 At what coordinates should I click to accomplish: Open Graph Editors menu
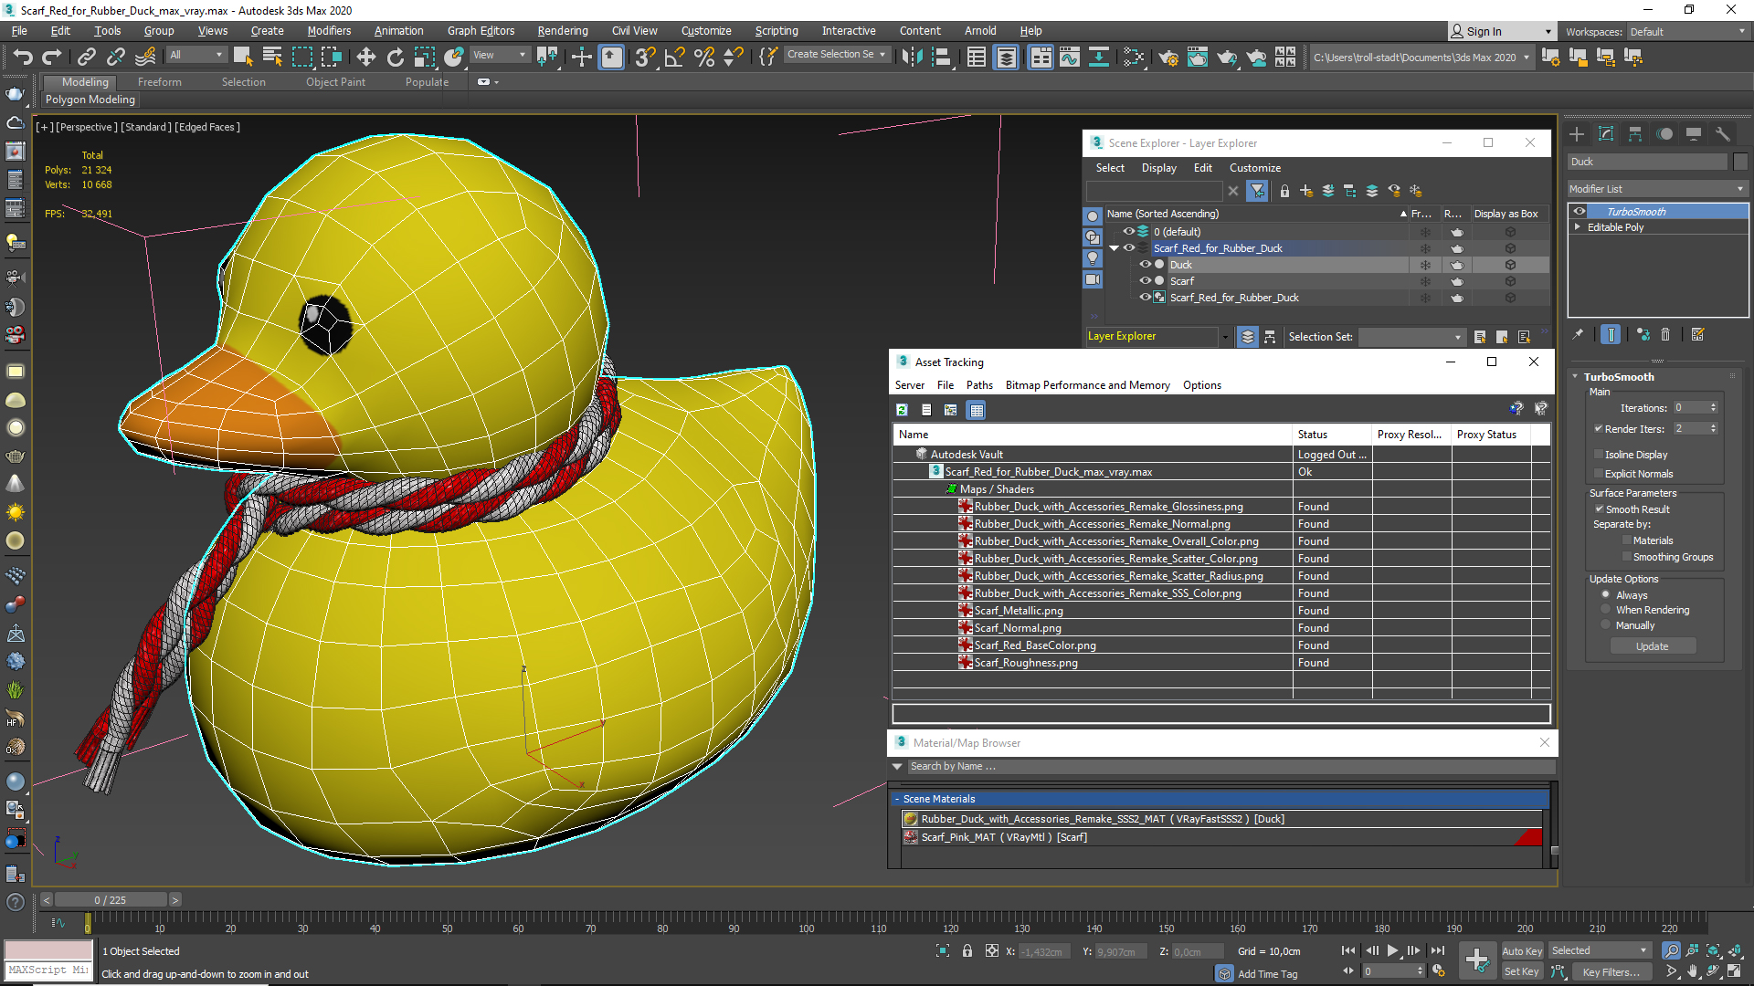(481, 30)
